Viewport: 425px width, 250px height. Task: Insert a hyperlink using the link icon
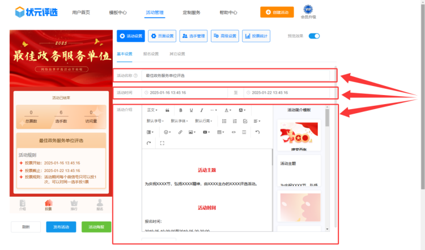(180, 132)
